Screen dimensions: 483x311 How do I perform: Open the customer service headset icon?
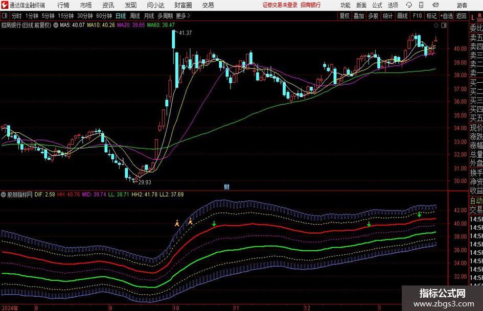pyautogui.click(x=409, y=5)
